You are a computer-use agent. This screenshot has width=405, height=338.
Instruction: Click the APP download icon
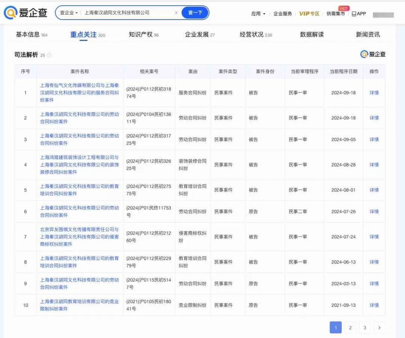pyautogui.click(x=359, y=14)
